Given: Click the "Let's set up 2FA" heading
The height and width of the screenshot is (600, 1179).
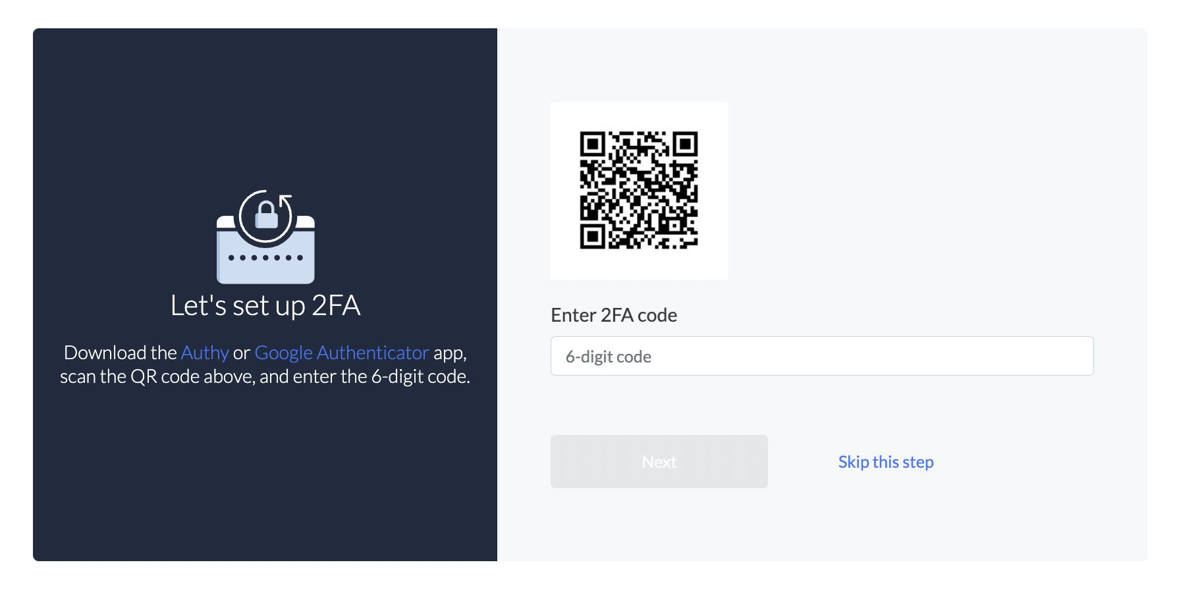Looking at the screenshot, I should tap(265, 305).
